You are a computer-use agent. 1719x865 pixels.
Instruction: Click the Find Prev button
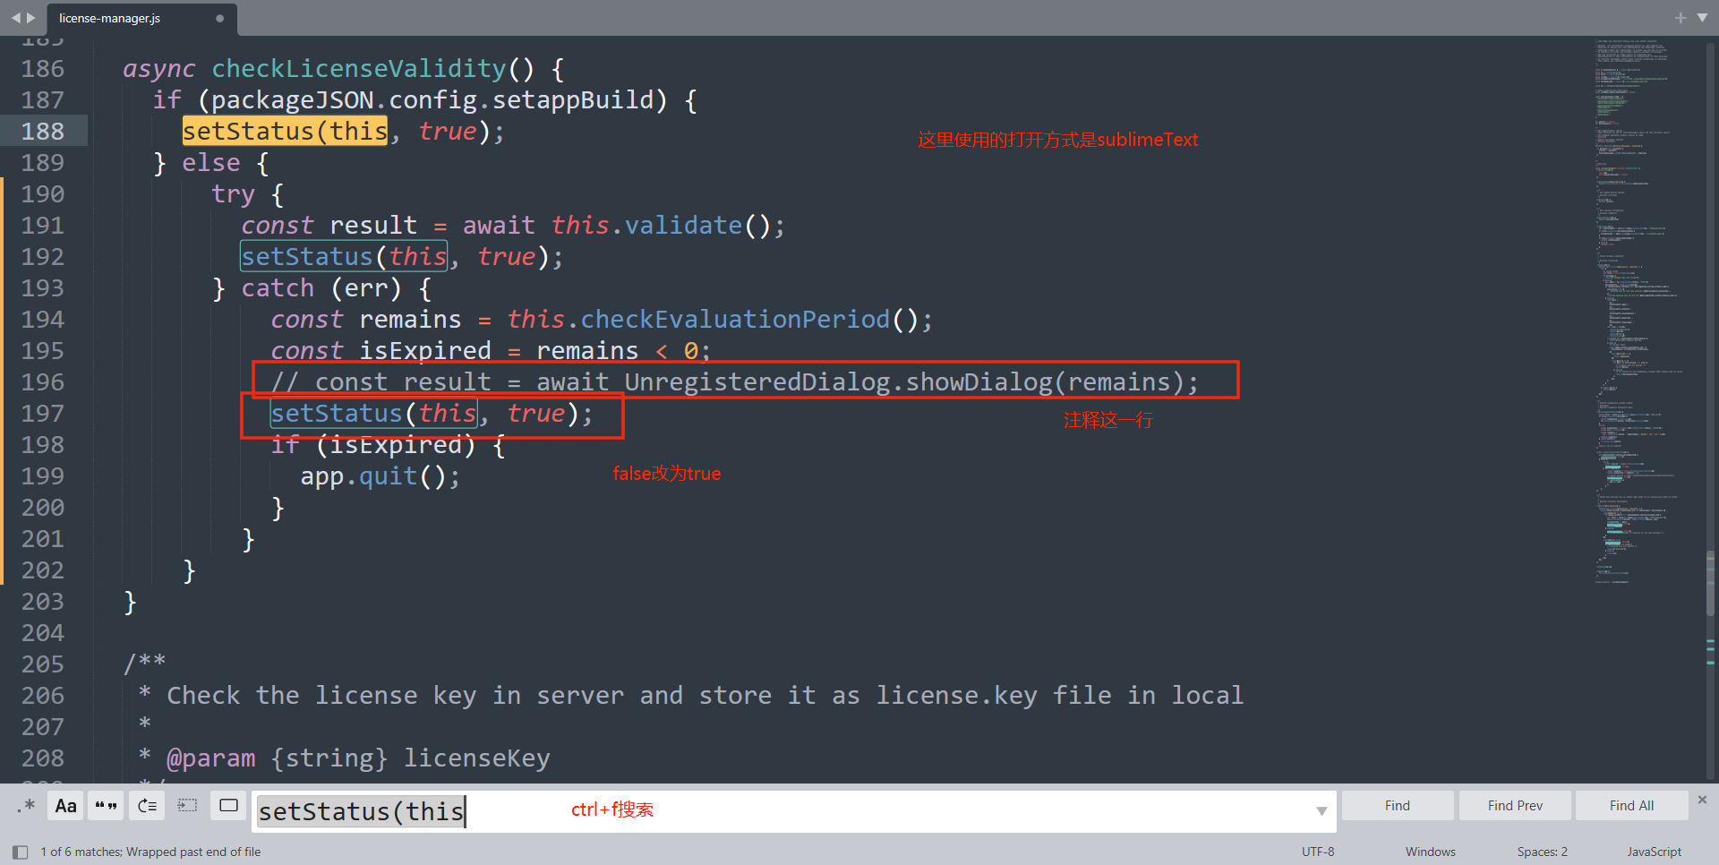(1515, 806)
